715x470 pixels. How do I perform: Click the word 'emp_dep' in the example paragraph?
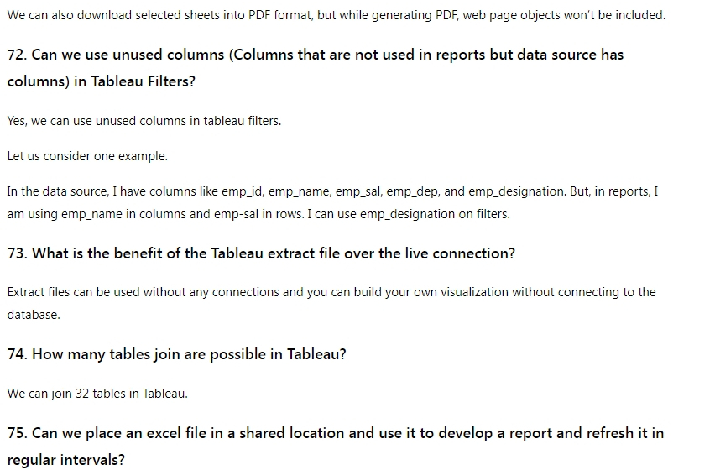click(413, 191)
